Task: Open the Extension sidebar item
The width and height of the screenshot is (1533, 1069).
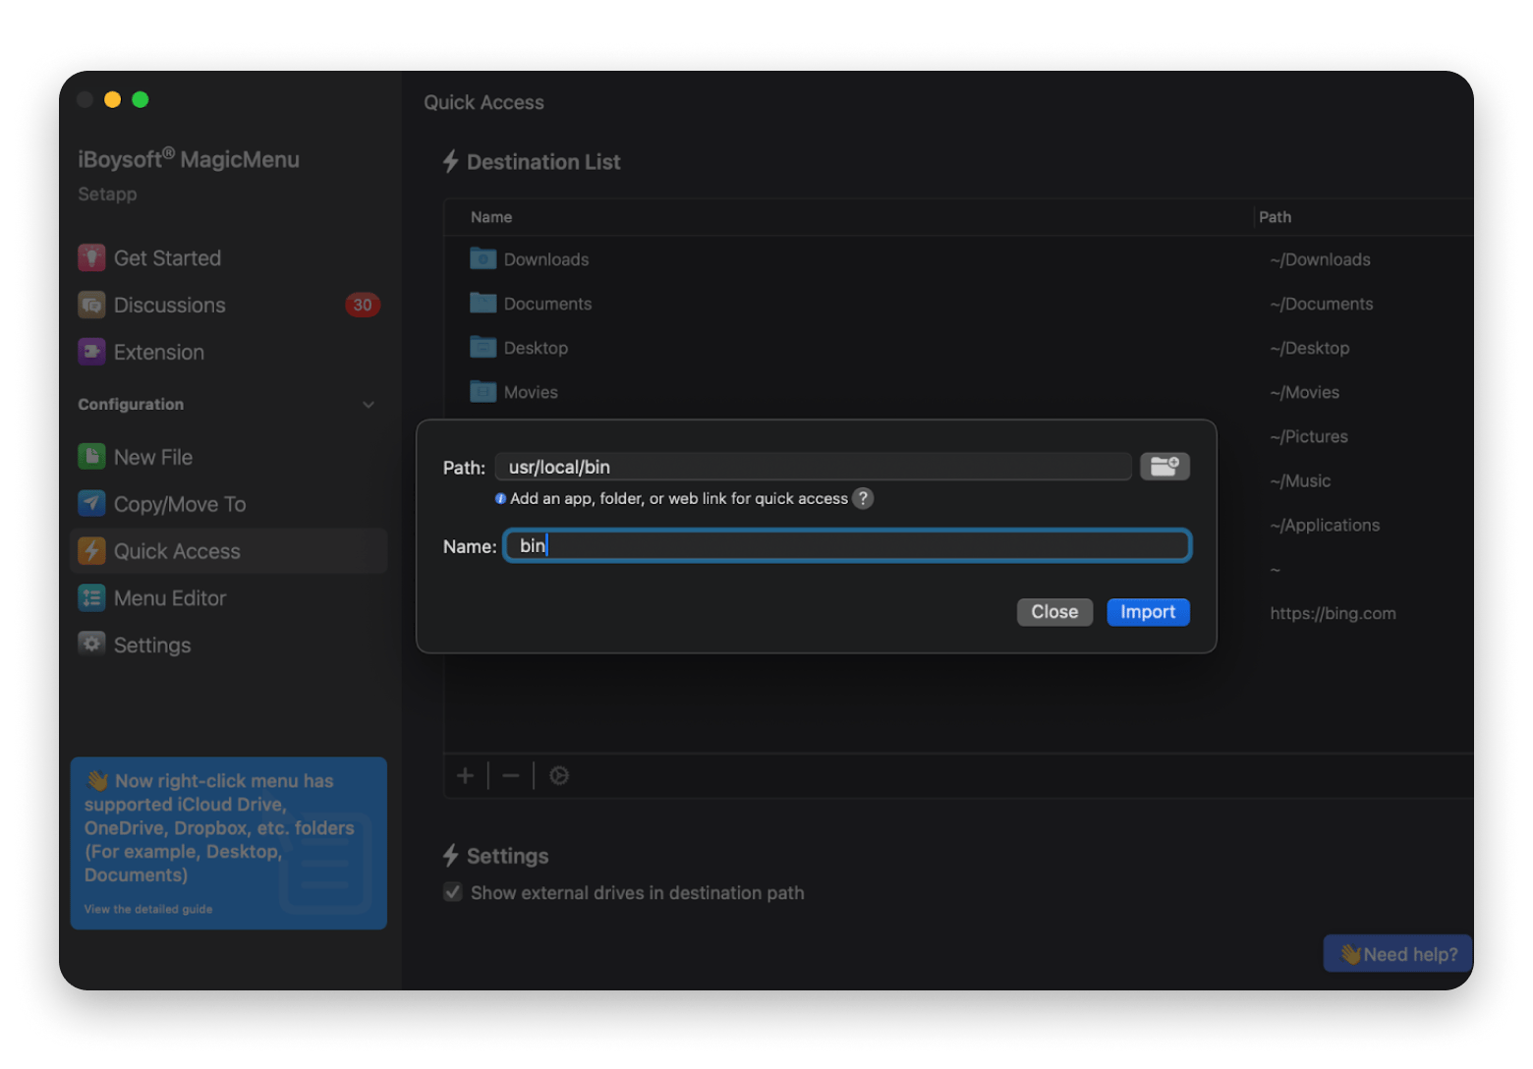Action: (x=158, y=352)
